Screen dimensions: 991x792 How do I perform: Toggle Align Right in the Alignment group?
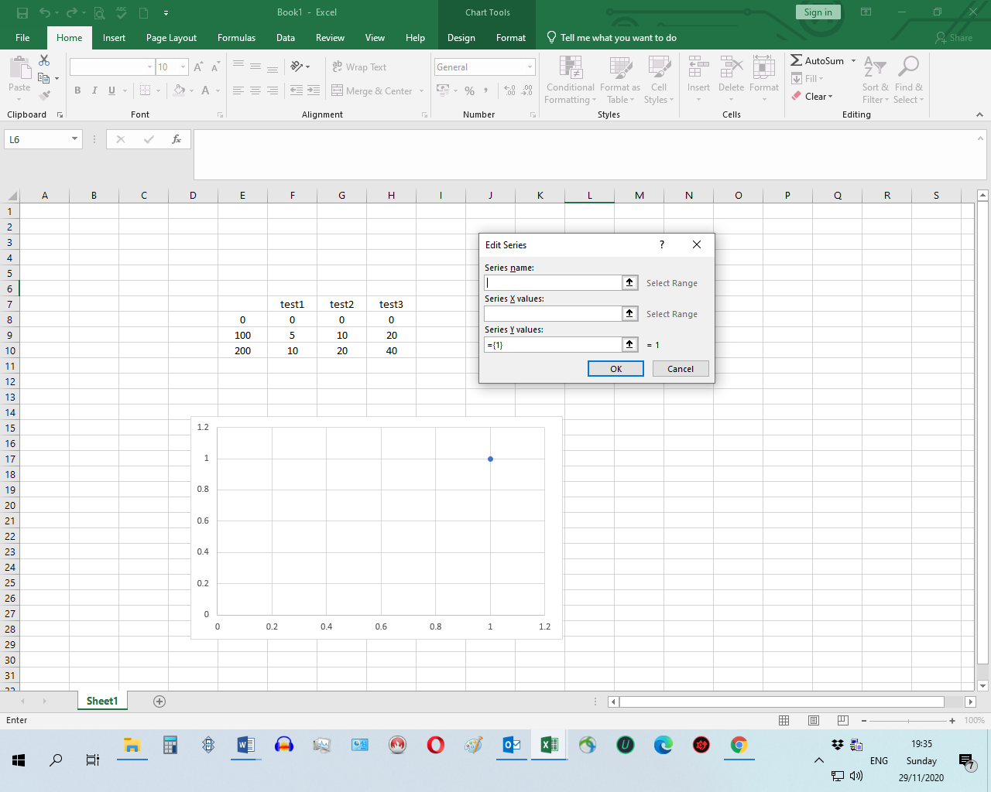(273, 90)
